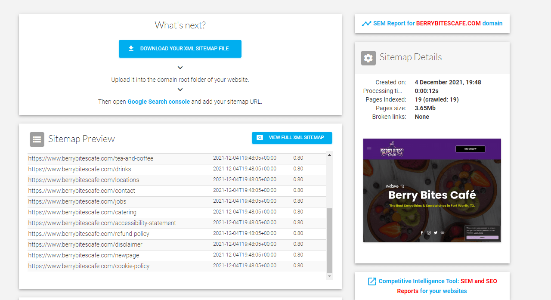Select the /tea-and-coffee URL row
This screenshot has height=300, width=551.
pyautogui.click(x=177, y=158)
